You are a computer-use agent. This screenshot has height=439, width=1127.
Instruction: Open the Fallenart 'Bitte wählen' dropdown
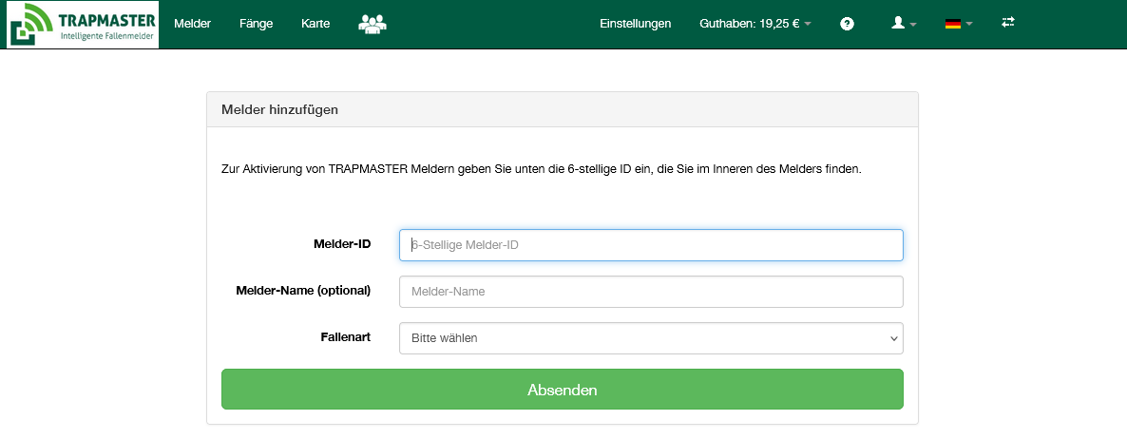(651, 338)
